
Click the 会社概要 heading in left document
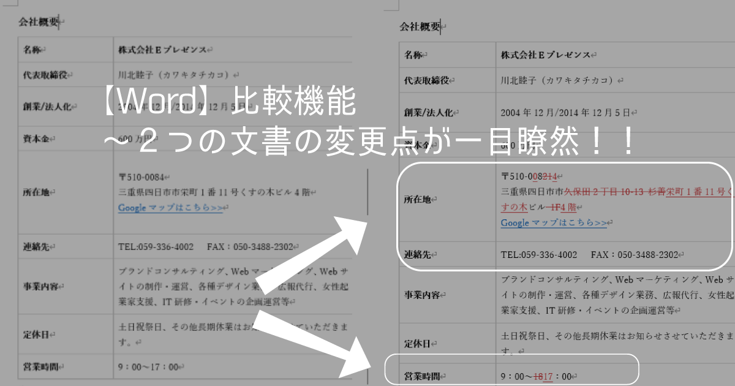[x=38, y=23]
